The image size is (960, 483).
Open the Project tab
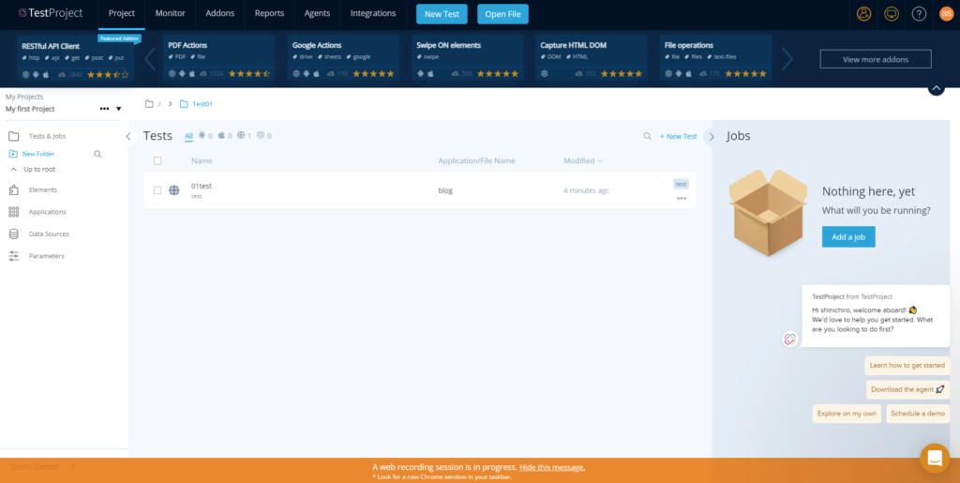pyautogui.click(x=121, y=13)
